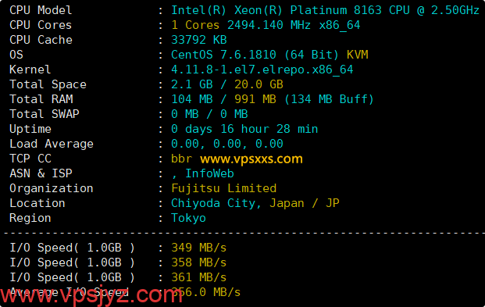485x307 pixels.
Task: Select the 'Region' label
Action: [x=30, y=218]
